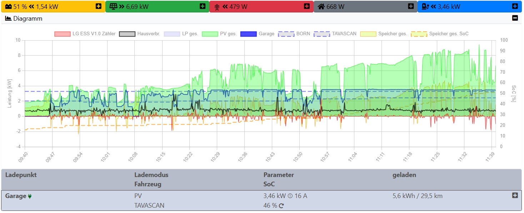The height and width of the screenshot is (213, 524).
Task: Click the geladen column header
Action: (x=404, y=175)
